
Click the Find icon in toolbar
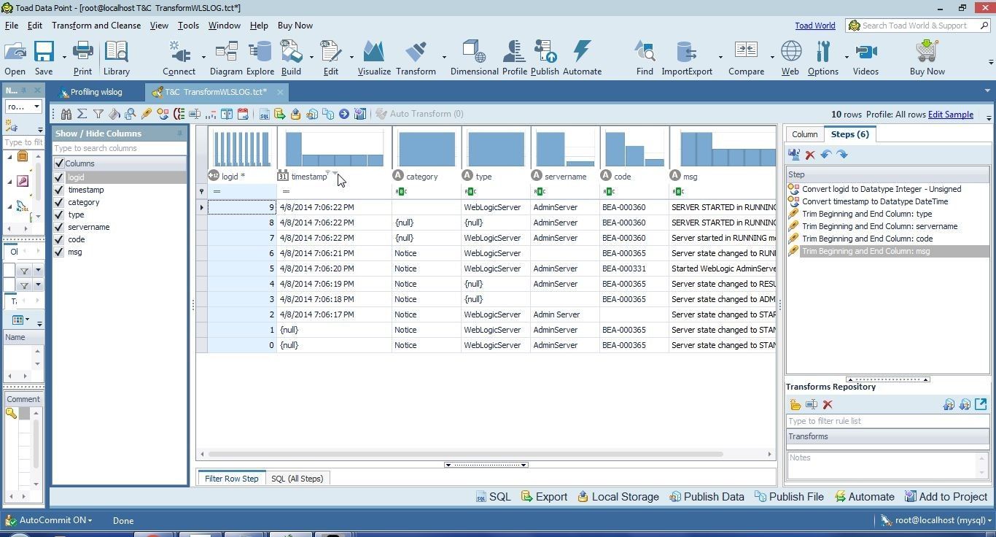pos(645,58)
